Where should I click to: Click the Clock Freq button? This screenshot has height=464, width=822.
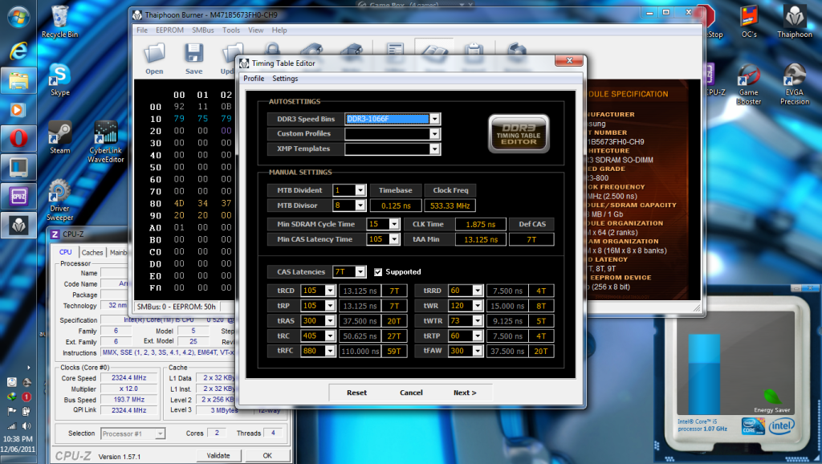(x=450, y=190)
